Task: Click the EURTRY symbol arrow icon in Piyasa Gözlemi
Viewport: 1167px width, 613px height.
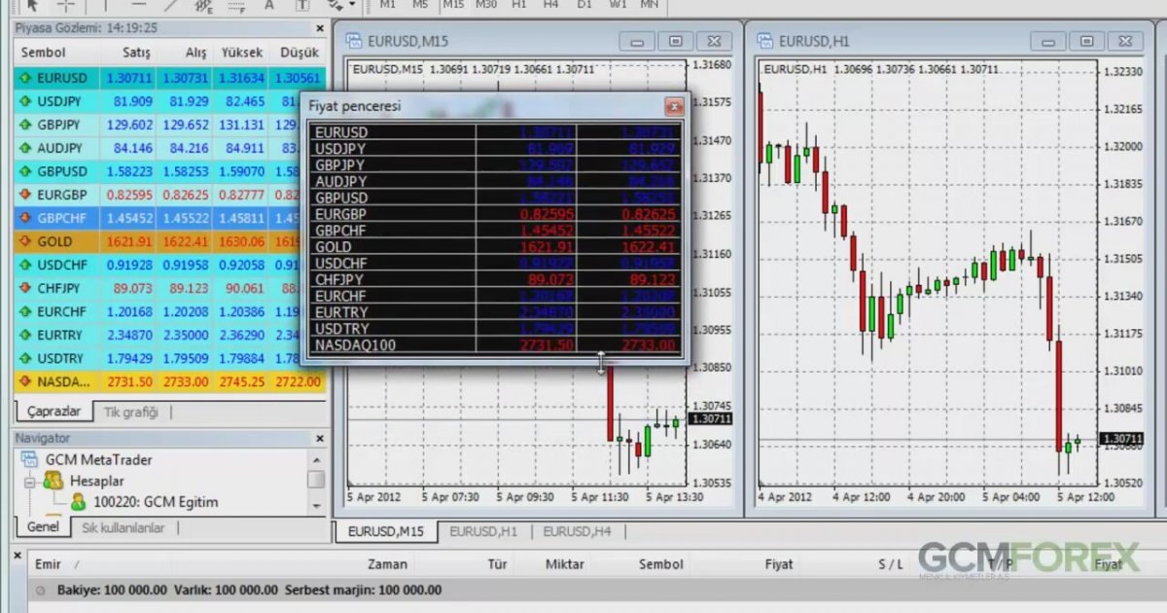Action: click(26, 335)
